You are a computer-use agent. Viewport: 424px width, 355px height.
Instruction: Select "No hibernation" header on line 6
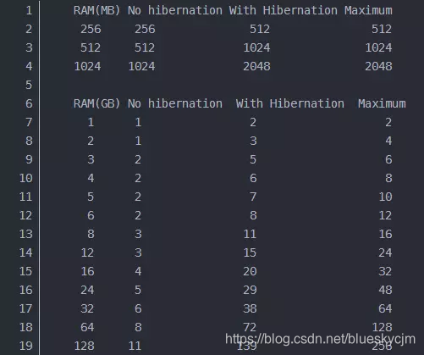click(x=175, y=103)
